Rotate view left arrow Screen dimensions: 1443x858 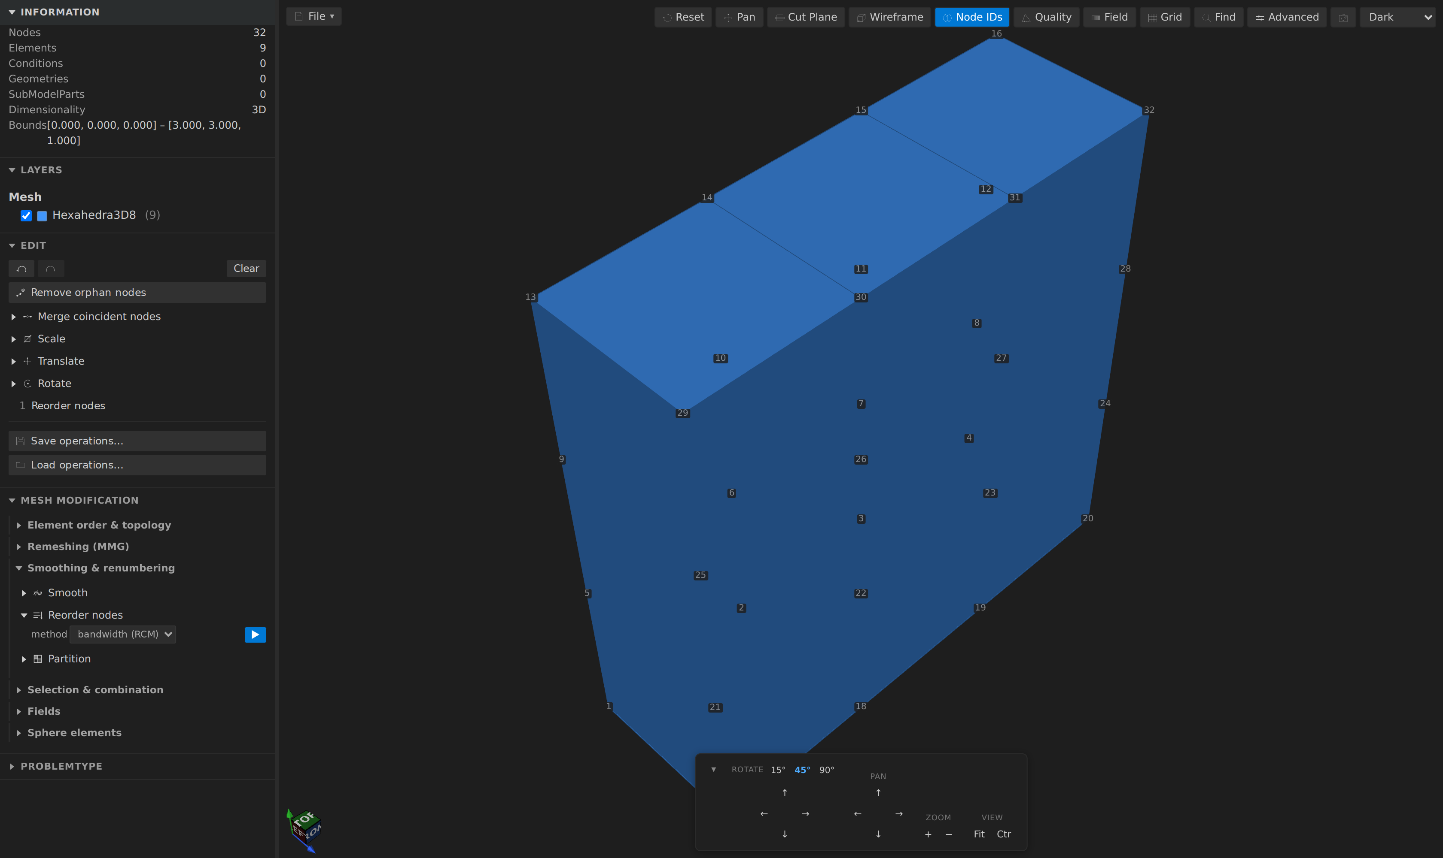coord(764,813)
